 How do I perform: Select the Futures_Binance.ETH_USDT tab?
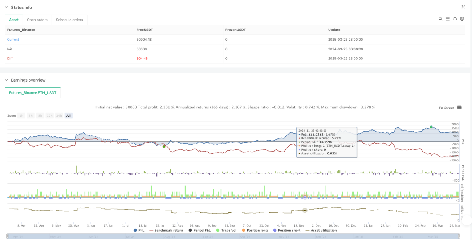point(33,93)
